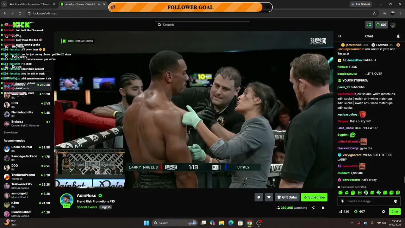405x228 pixels.
Task: Expand following list with Show More
Action: 11,132
